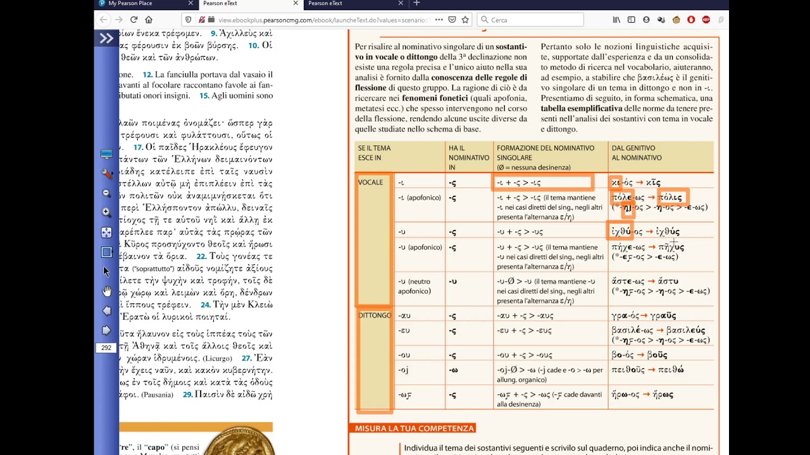Click the 'βο-ός → βοῦς' example
The height and width of the screenshot is (455, 810).
coord(638,355)
